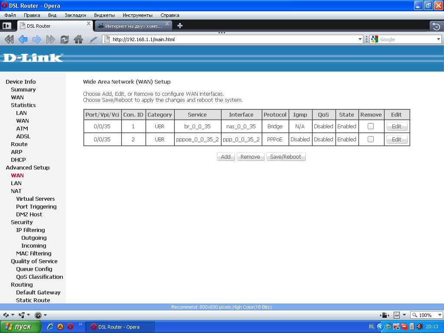Reload the page with the refresh icon
The width and height of the screenshot is (444, 333).
(65, 39)
